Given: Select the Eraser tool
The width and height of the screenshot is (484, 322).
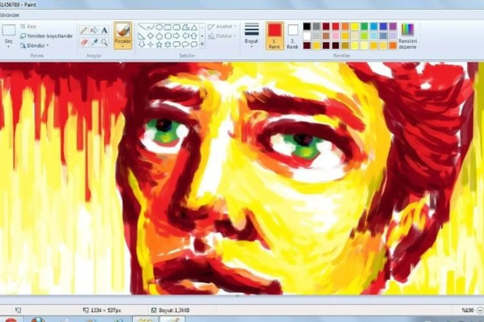Looking at the screenshot, I should point(84,42).
